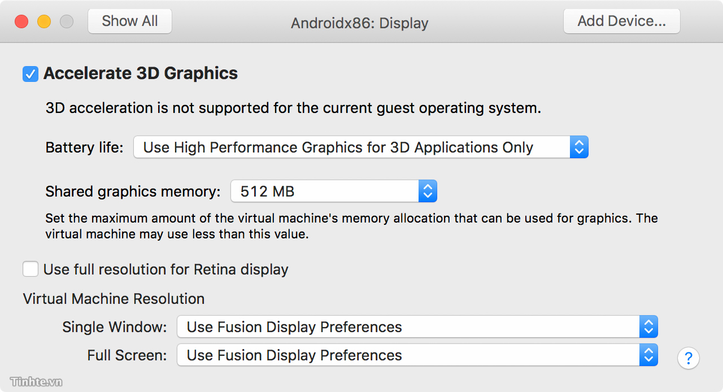
Task: Click the graphics memory description text
Action: [351, 226]
